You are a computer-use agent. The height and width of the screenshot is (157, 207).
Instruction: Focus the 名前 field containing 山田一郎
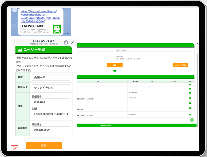point(51,77)
